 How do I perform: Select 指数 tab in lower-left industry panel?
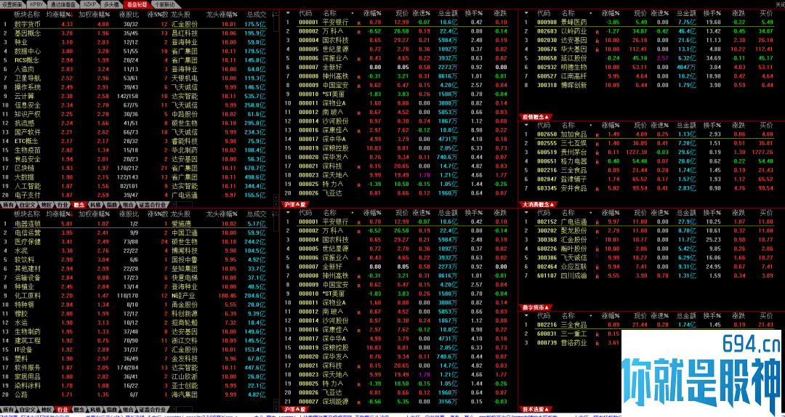click(112, 409)
